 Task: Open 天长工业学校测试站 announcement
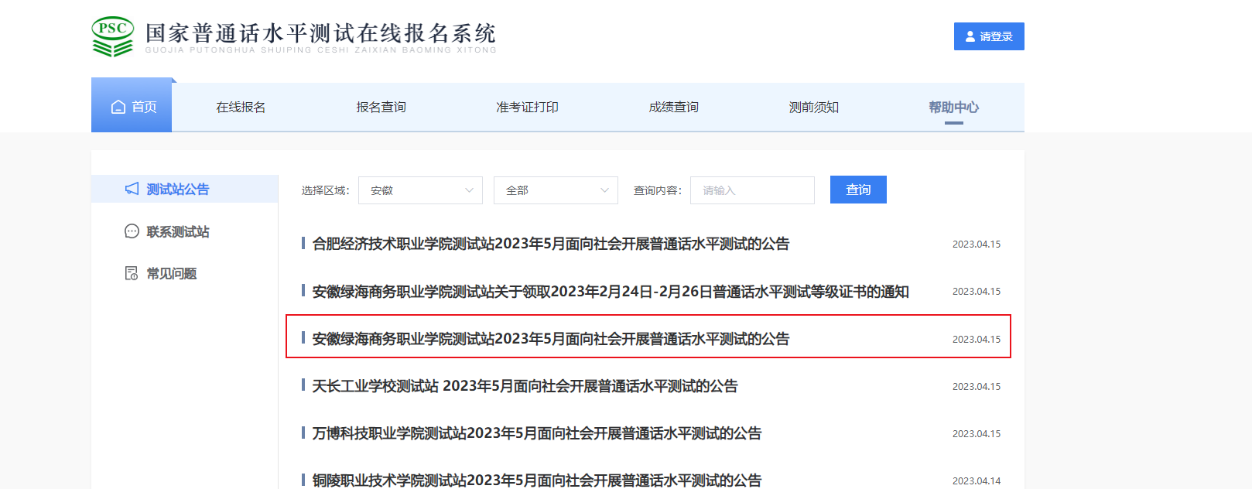tap(525, 386)
